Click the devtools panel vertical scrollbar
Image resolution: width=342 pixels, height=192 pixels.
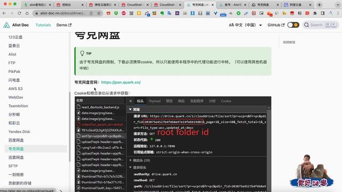pos(269,149)
